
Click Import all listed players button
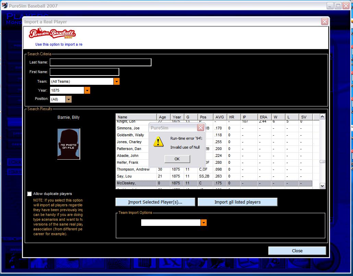coord(238,202)
